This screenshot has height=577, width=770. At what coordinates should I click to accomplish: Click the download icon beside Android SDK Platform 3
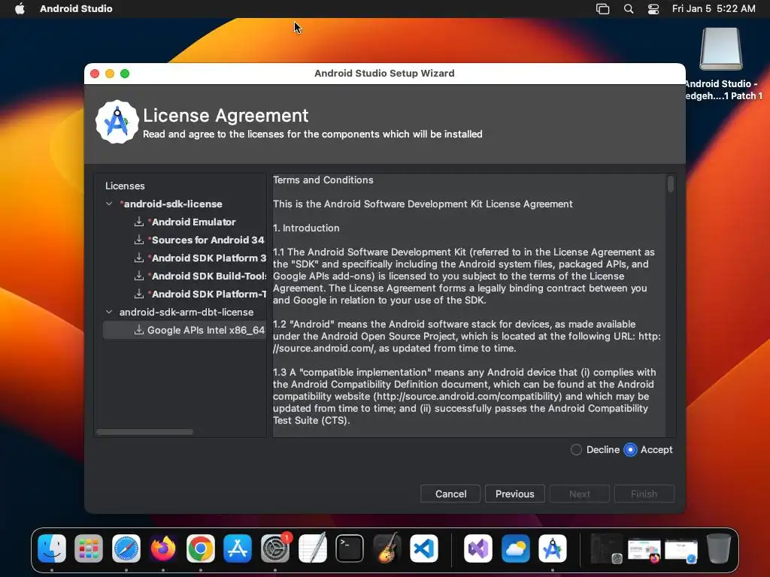tap(139, 258)
